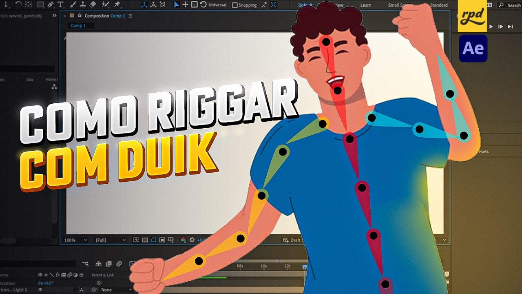Select the Composition Comp 1 panel tab
522x294 pixels.
coord(105,16)
